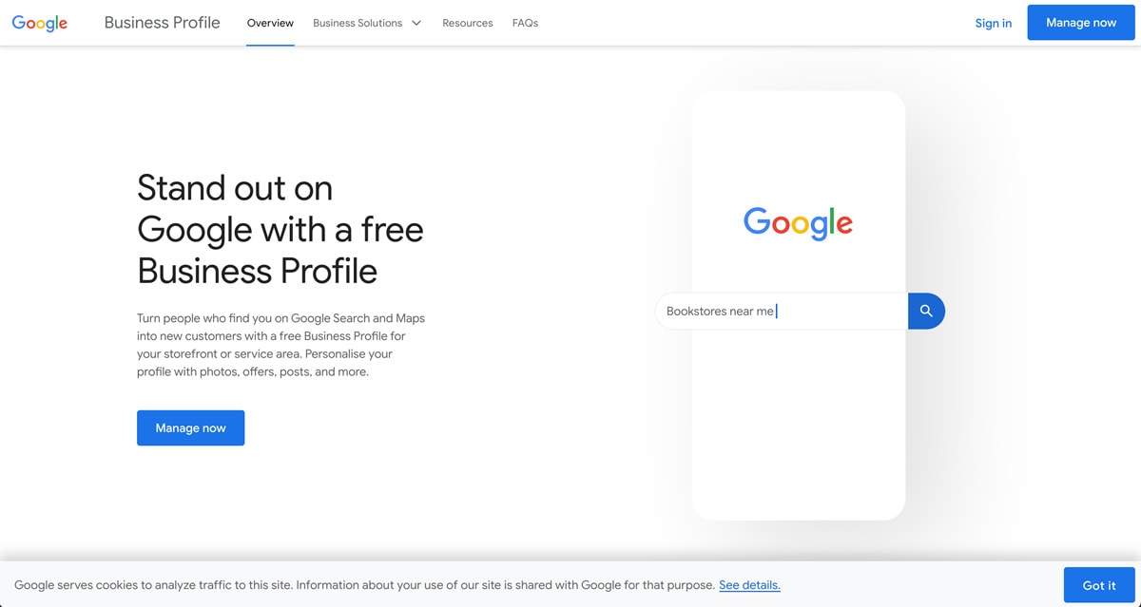
Task: Click the chevron arrow beside Business Solutions
Action: tap(416, 23)
